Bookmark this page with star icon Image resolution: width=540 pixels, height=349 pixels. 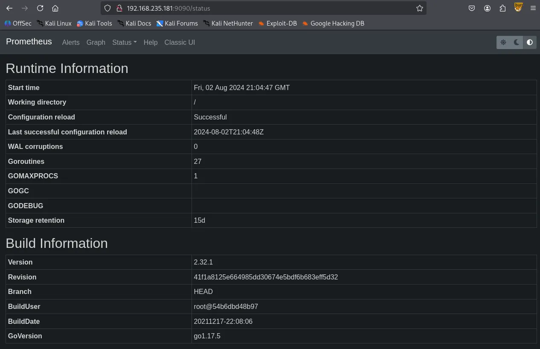click(x=420, y=8)
